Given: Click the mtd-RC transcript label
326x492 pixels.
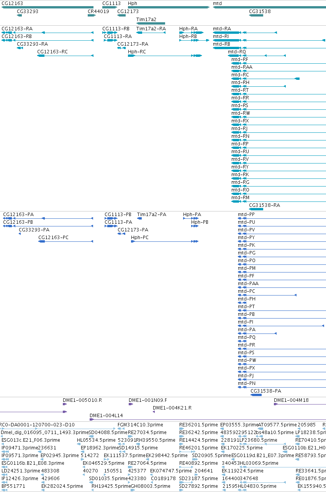Looking at the screenshot, I should [x=240, y=75].
